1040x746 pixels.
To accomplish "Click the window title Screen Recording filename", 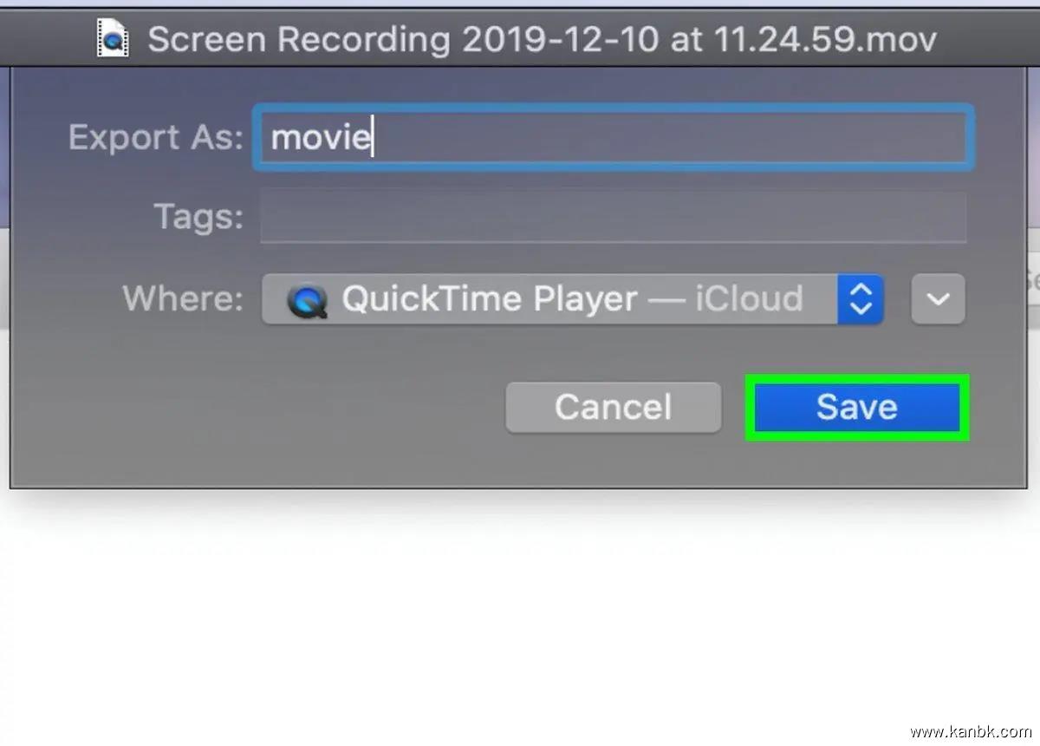I will click(x=542, y=39).
